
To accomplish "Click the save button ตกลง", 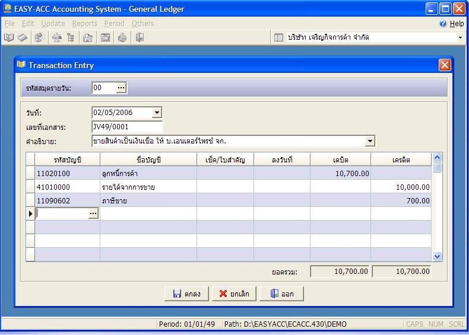I will tap(186, 293).
